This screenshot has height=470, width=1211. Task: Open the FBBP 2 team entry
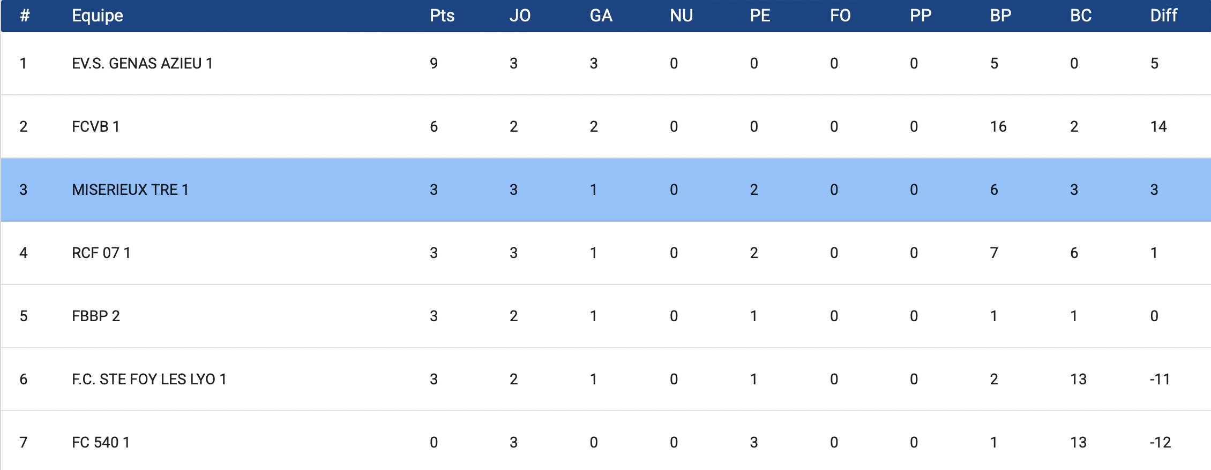[x=96, y=316]
